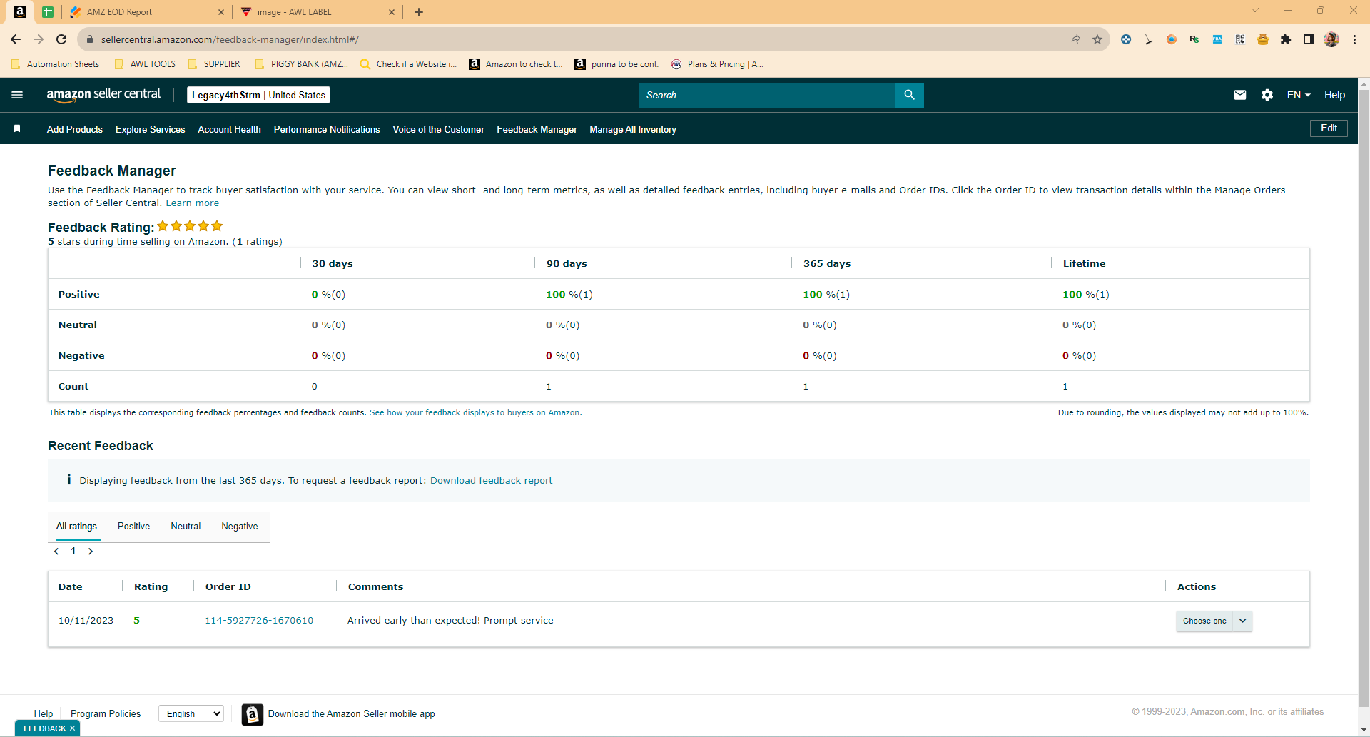
Task: Open Account Health menu item
Action: [x=229, y=129]
